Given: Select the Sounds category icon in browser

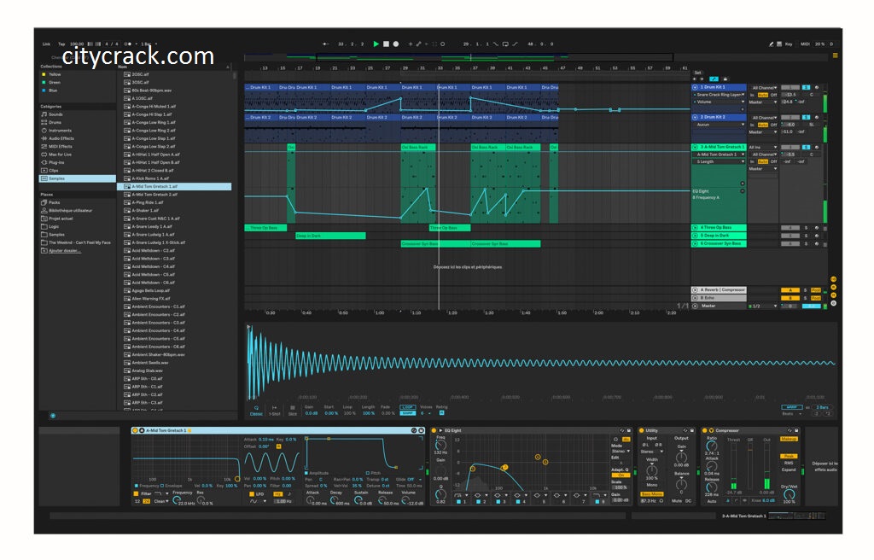Looking at the screenshot, I should [x=44, y=114].
